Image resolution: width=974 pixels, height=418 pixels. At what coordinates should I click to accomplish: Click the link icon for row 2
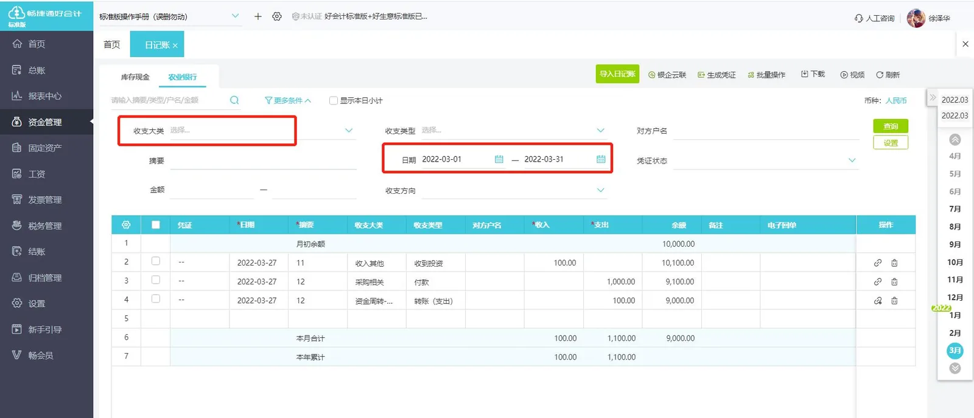(x=878, y=263)
